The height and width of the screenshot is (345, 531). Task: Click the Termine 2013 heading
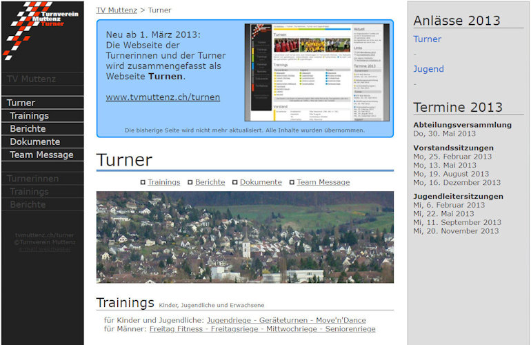(x=458, y=108)
